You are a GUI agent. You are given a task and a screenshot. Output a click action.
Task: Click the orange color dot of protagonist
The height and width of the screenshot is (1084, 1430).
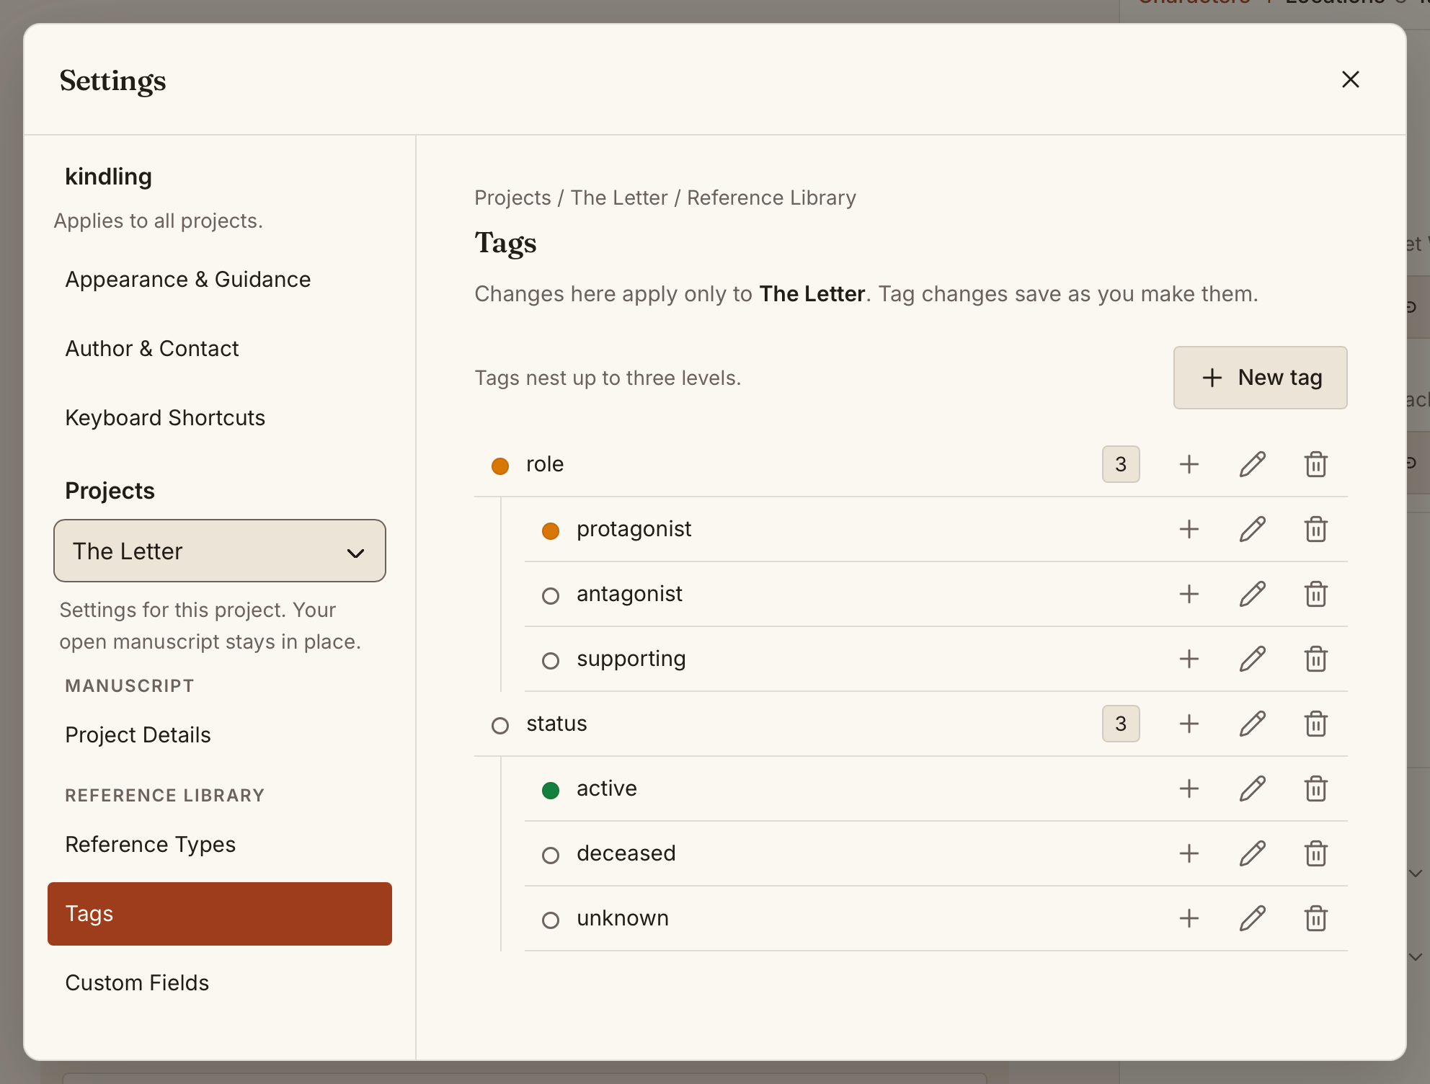(x=551, y=531)
